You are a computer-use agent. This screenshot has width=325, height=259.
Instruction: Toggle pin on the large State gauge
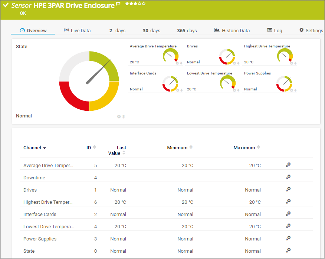(124, 117)
